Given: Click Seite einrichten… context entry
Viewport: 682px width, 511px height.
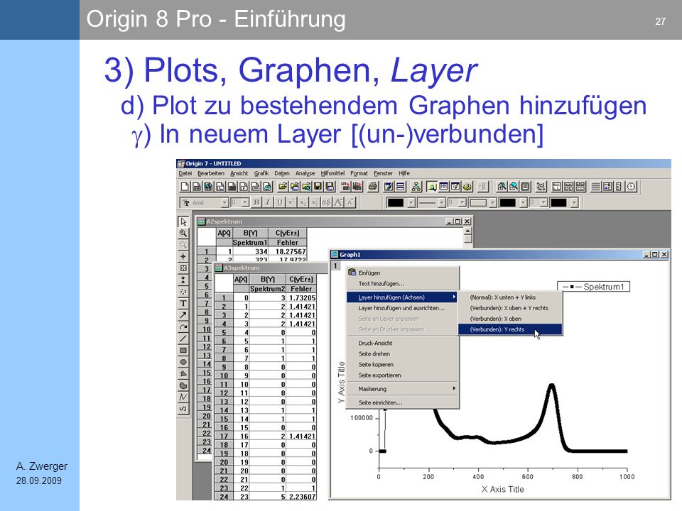Looking at the screenshot, I should coord(403,403).
